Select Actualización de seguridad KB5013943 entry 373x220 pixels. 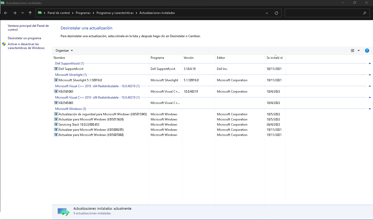pos(103,114)
